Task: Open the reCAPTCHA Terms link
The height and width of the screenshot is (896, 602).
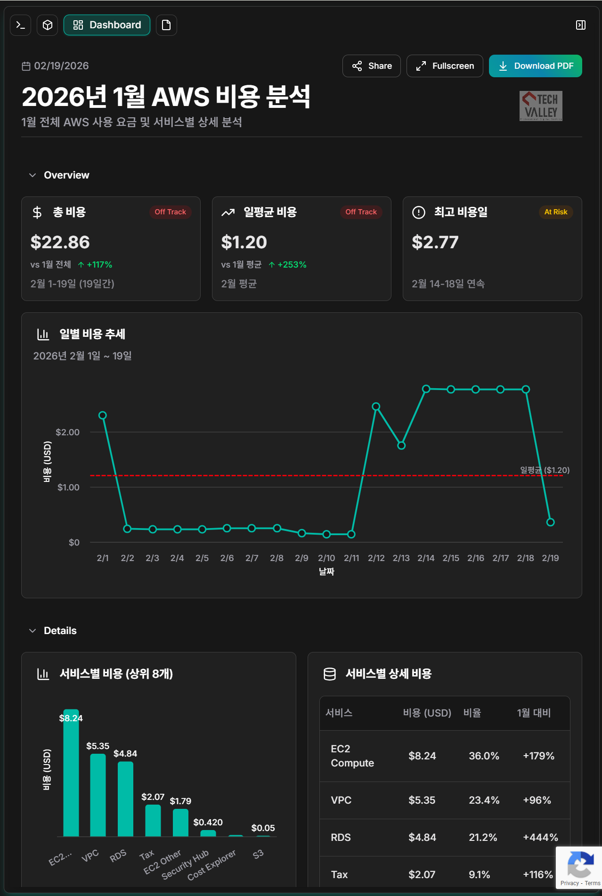Action: click(x=593, y=883)
